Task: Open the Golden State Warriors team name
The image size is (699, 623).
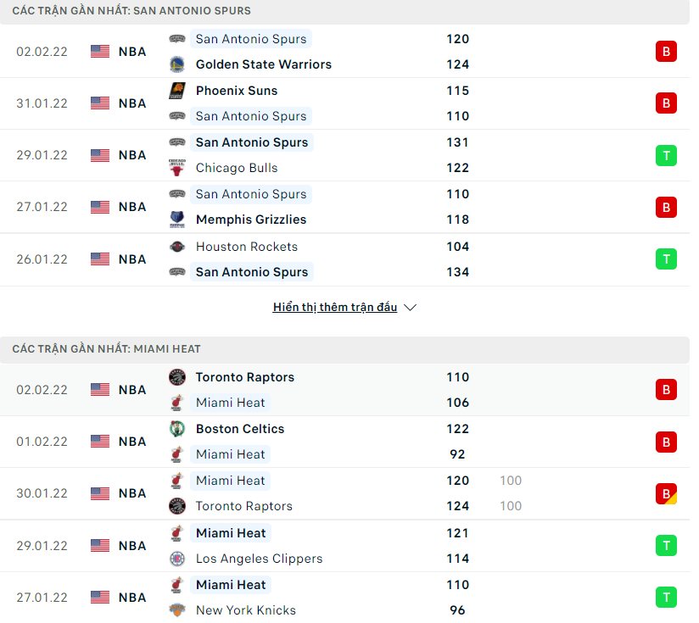Action: [x=264, y=64]
